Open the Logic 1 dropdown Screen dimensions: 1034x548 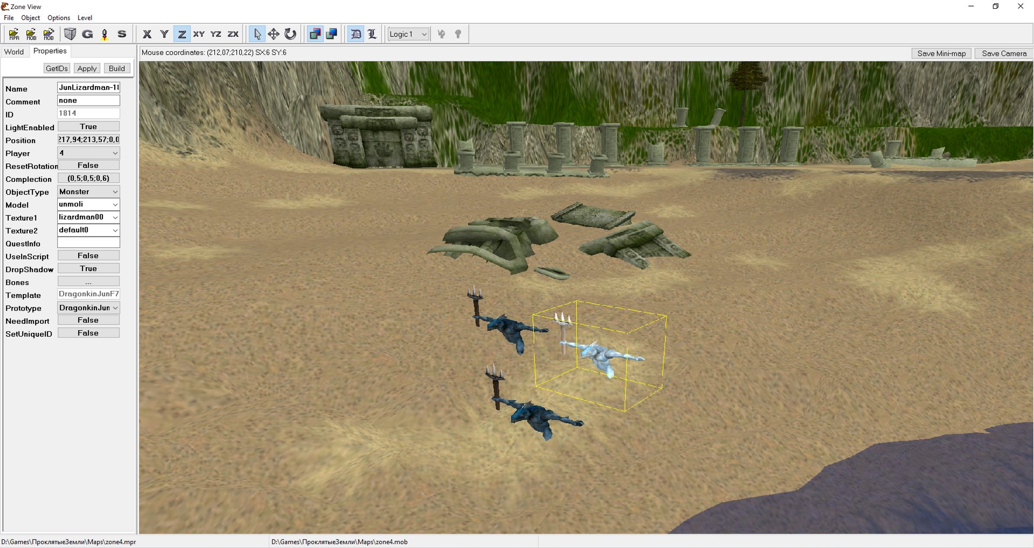408,34
